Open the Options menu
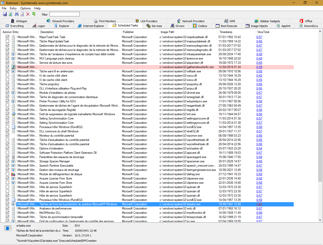This screenshot has height=245, width=323. click(x=25, y=8)
